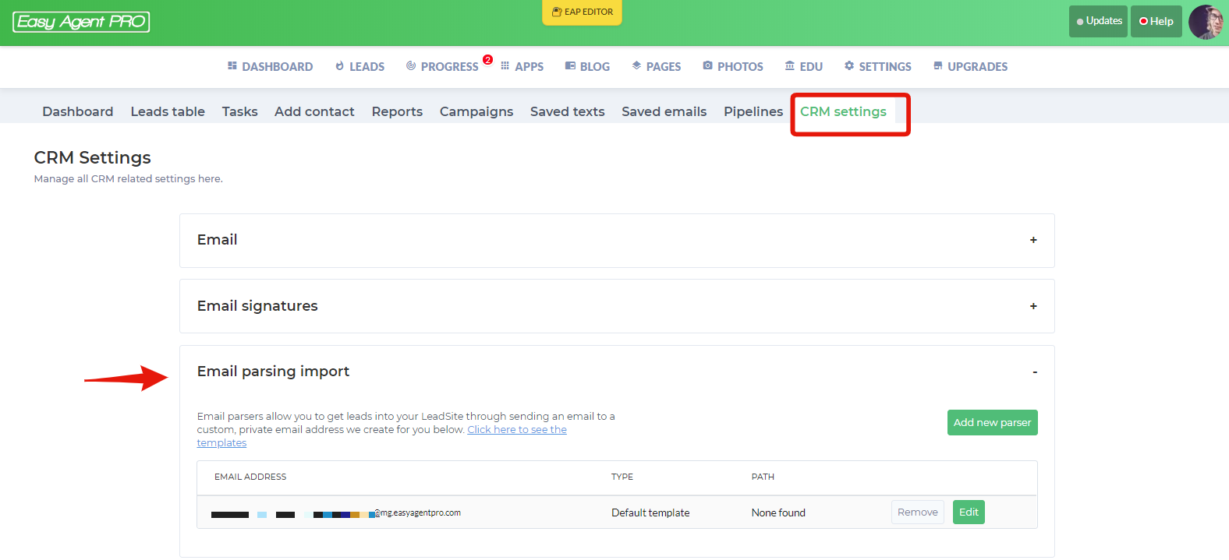Image resolution: width=1229 pixels, height=560 pixels.
Task: Click the Settings gear icon
Action: pyautogui.click(x=849, y=66)
